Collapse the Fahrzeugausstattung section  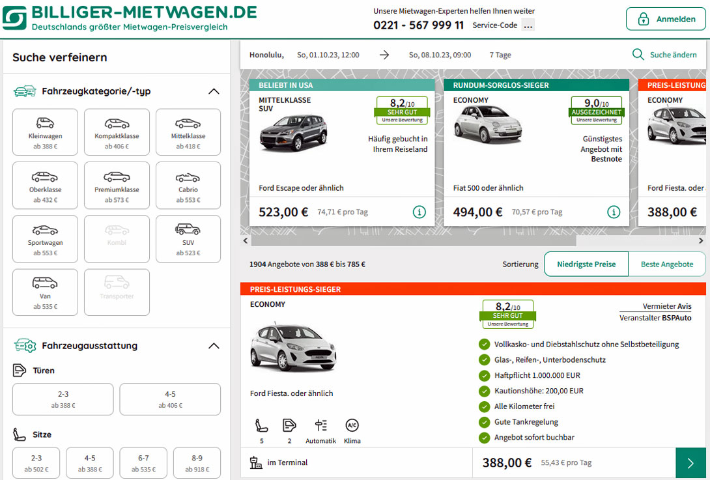[x=214, y=346]
